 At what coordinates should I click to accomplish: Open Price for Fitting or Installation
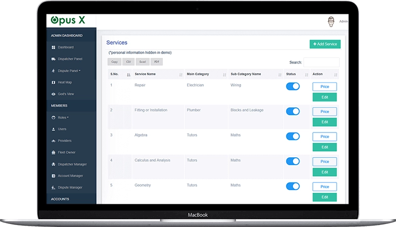(325, 111)
